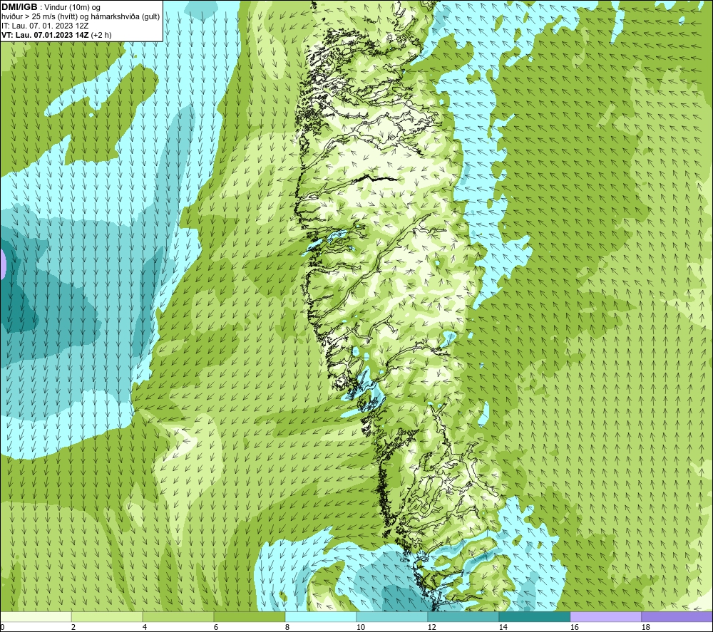The width and height of the screenshot is (713, 632).
Task: Select the 12–14 m/s darker teal swatch
Action: click(x=463, y=616)
